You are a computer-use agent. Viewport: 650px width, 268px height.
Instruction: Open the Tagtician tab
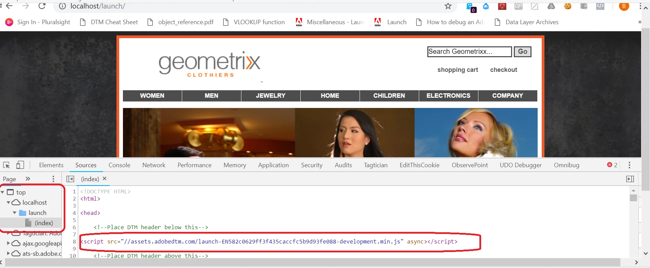click(x=376, y=165)
